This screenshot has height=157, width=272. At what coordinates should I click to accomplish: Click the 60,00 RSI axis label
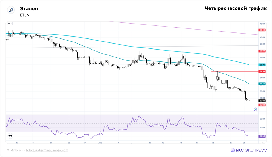click(262, 119)
